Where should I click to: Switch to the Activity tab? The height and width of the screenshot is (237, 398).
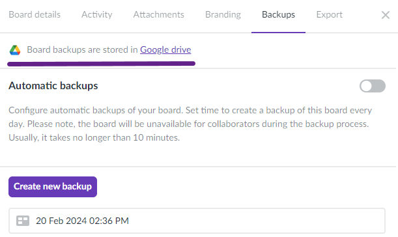[96, 15]
